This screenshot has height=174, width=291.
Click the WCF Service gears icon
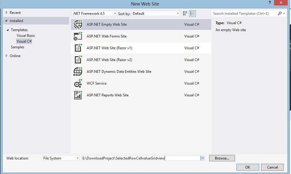(x=78, y=83)
